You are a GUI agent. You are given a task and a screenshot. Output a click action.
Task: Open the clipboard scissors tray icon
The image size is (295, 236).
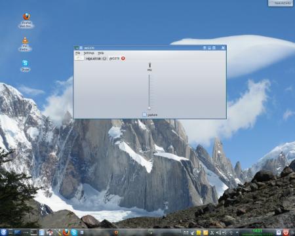[x=212, y=233]
